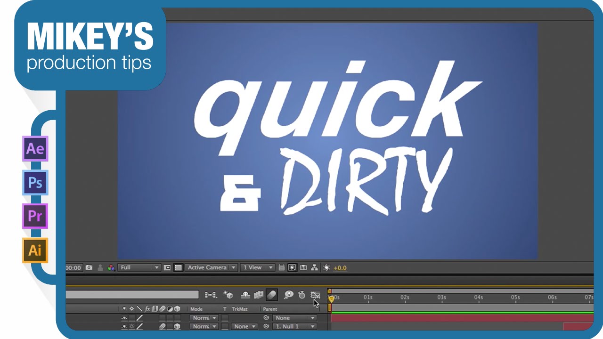Open the Full resolution dropdown
The width and height of the screenshot is (603, 339).
pos(139,267)
